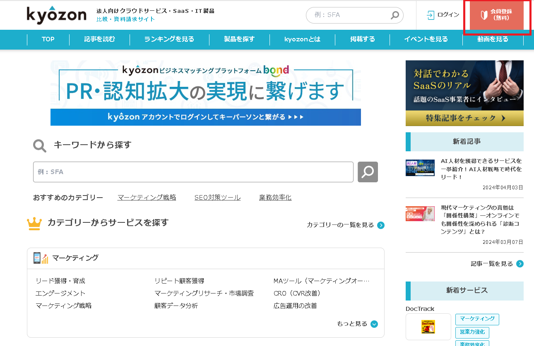The height and width of the screenshot is (346, 534).
Task: Open エンゲージメント category
Action: [60, 294]
